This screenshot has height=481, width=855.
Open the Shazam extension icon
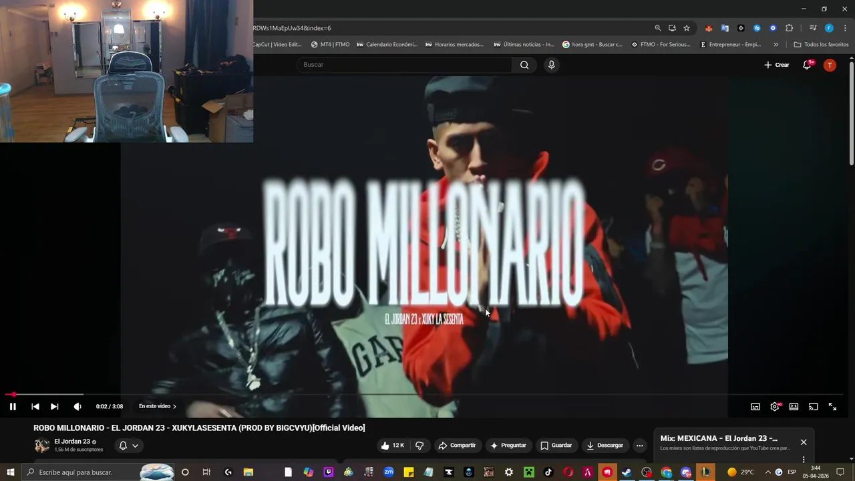point(757,28)
